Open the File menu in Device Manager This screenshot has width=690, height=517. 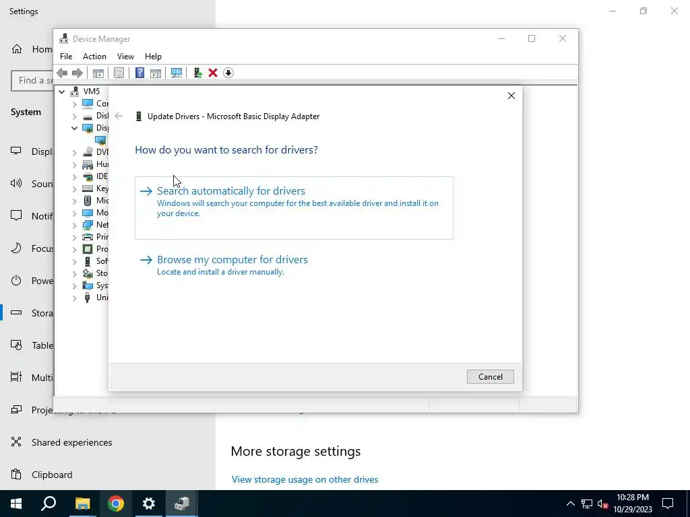pyautogui.click(x=66, y=57)
